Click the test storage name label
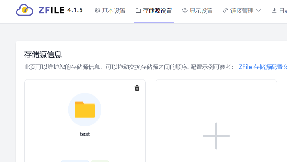 point(85,134)
